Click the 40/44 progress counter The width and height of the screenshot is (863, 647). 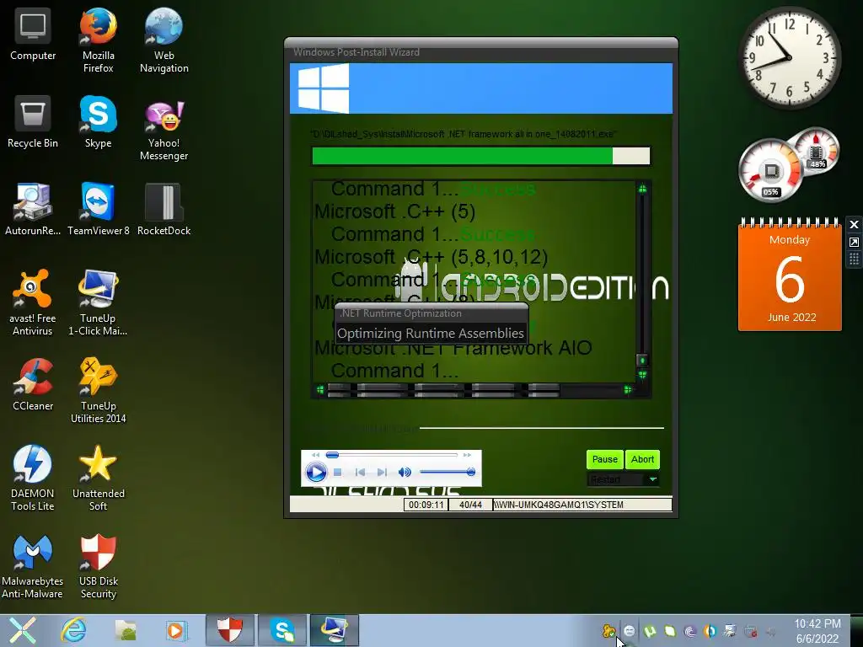(470, 505)
